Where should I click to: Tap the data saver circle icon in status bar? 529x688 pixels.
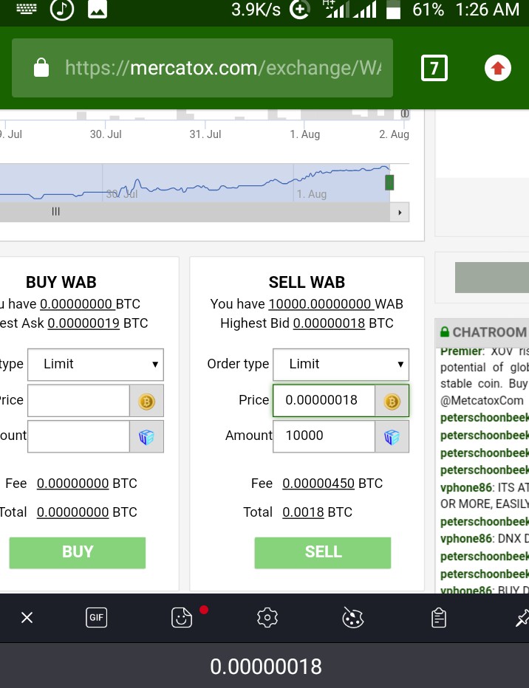pos(300,9)
